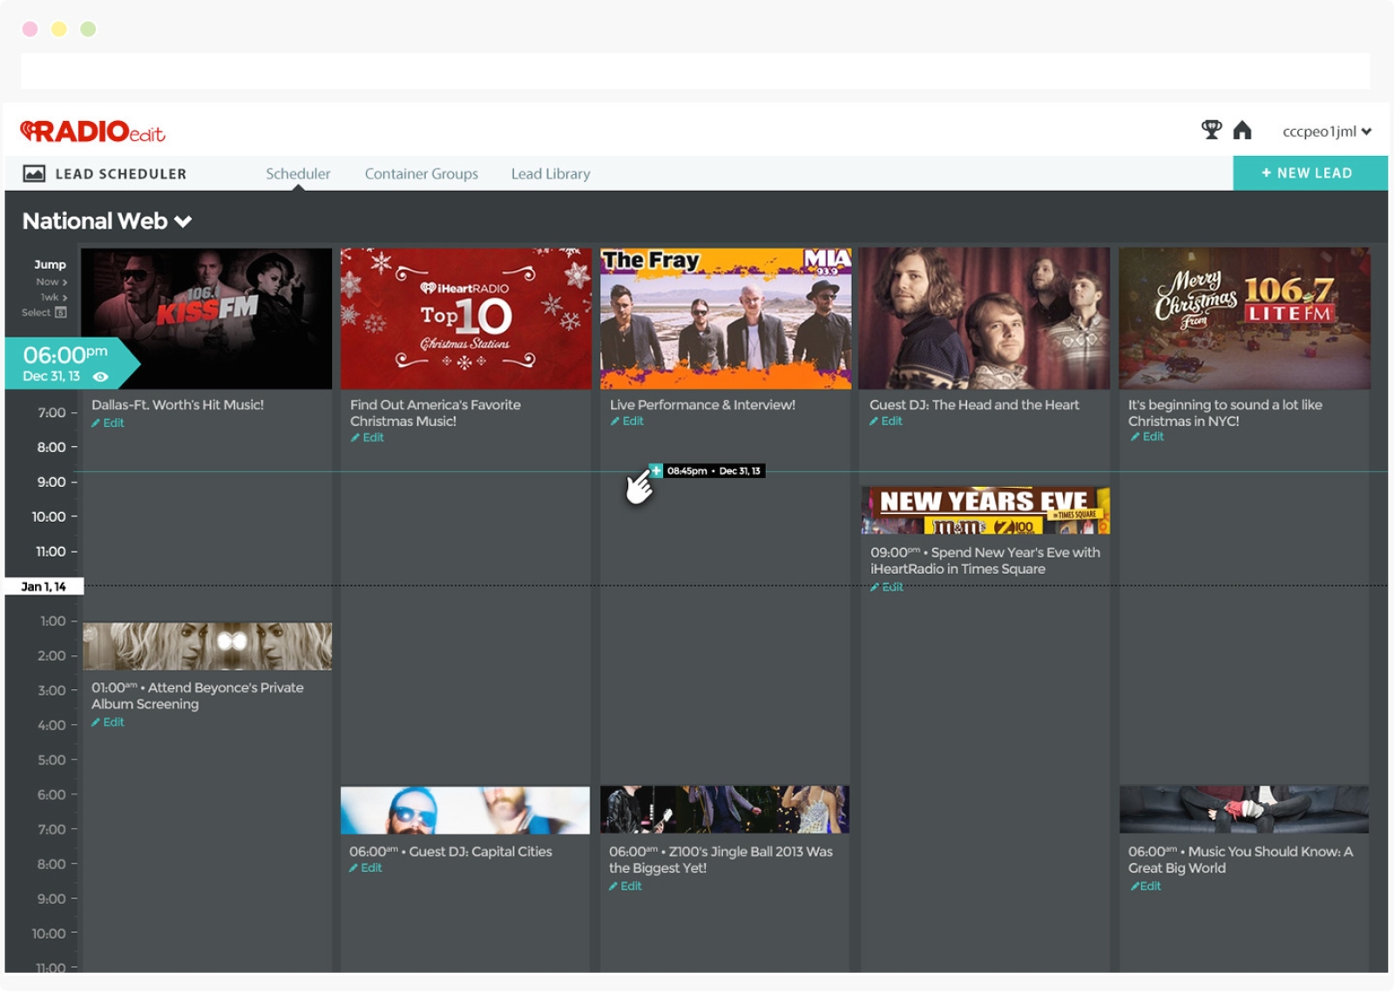Edit the Christmas in NYC lead
Screen dimensions: 1394x993
(x=1147, y=437)
